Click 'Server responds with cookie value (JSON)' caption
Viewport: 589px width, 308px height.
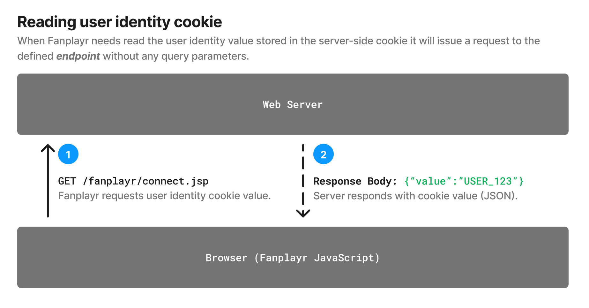pyautogui.click(x=415, y=196)
